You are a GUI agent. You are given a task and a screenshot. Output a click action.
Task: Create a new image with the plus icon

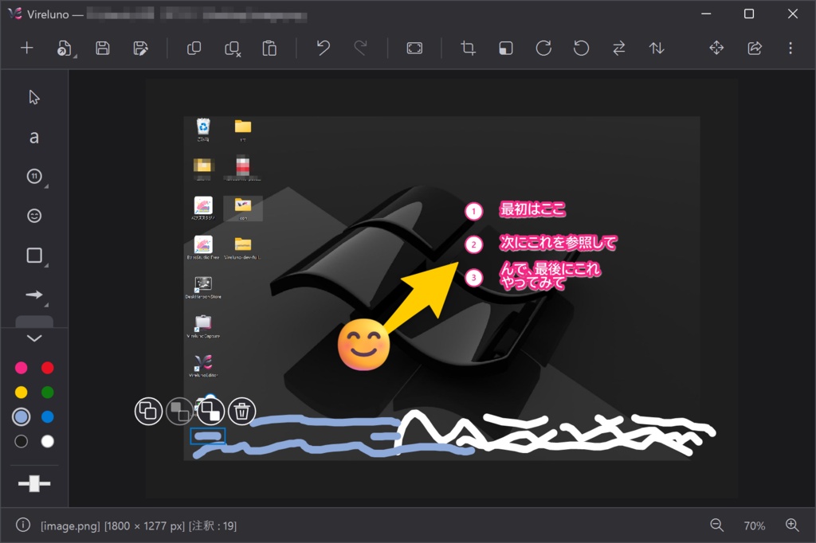(x=26, y=49)
